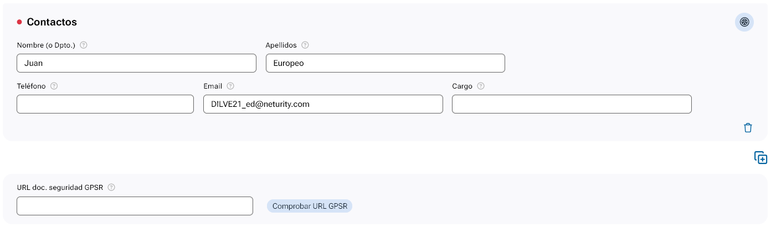This screenshot has width=771, height=227.
Task: Focus the Nombre field containing Juan
Action: tap(136, 63)
